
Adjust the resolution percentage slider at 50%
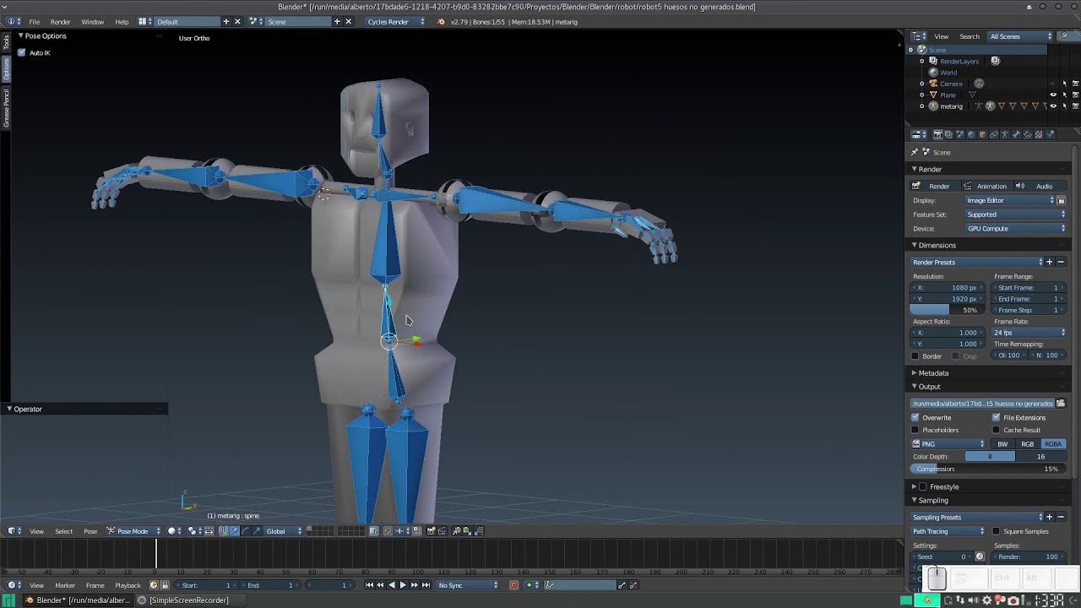(946, 310)
